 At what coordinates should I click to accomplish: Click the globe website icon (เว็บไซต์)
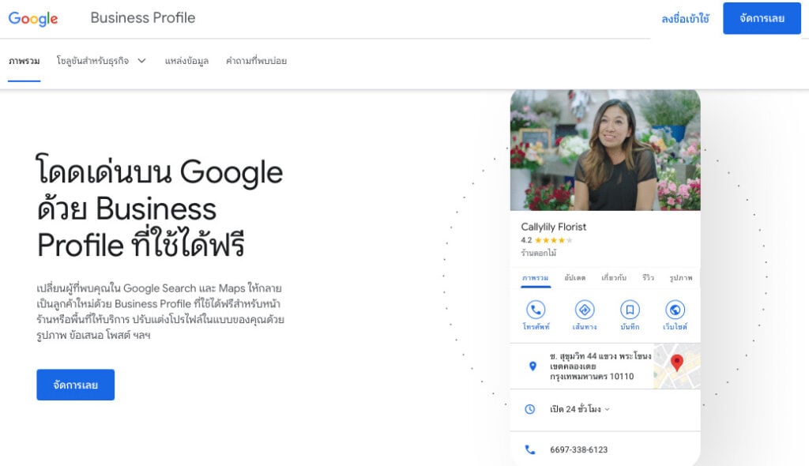675,310
